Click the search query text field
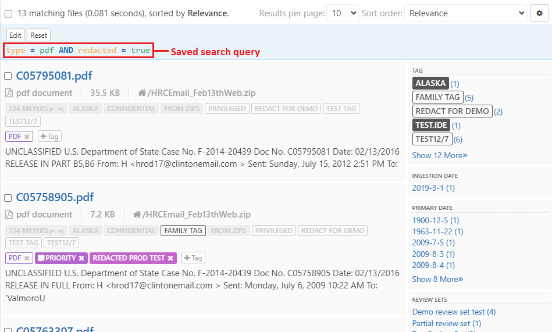This screenshot has height=332, width=552. coord(78,51)
